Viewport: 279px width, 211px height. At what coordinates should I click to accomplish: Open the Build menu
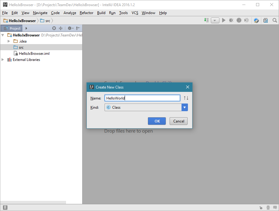(x=101, y=13)
